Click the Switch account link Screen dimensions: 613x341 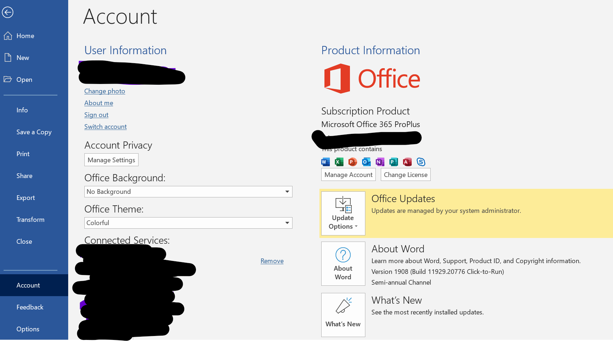pyautogui.click(x=106, y=127)
